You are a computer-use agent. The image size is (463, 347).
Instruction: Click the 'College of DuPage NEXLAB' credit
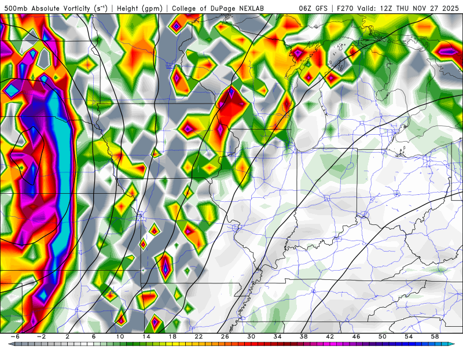click(x=218, y=8)
